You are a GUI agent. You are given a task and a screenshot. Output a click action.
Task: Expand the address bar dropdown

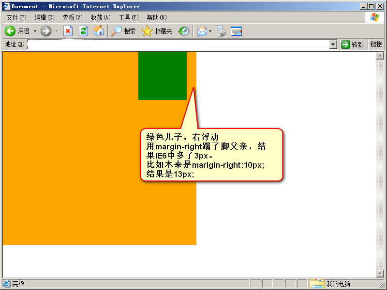333,44
